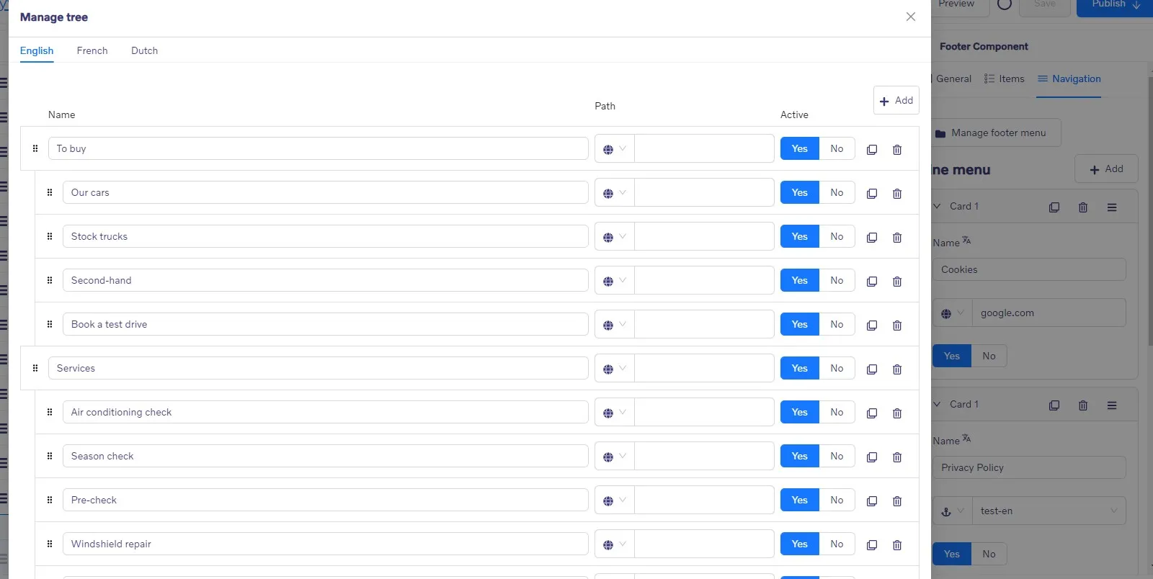Screen dimensions: 1153x579
Task: Click the Air conditioning check name field
Action: click(325, 412)
